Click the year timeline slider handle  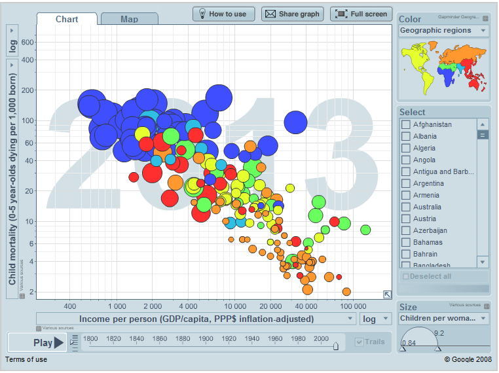pyautogui.click(x=336, y=347)
